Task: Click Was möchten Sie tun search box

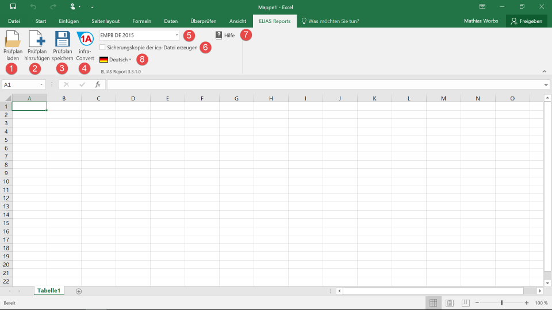Action: 330,21
